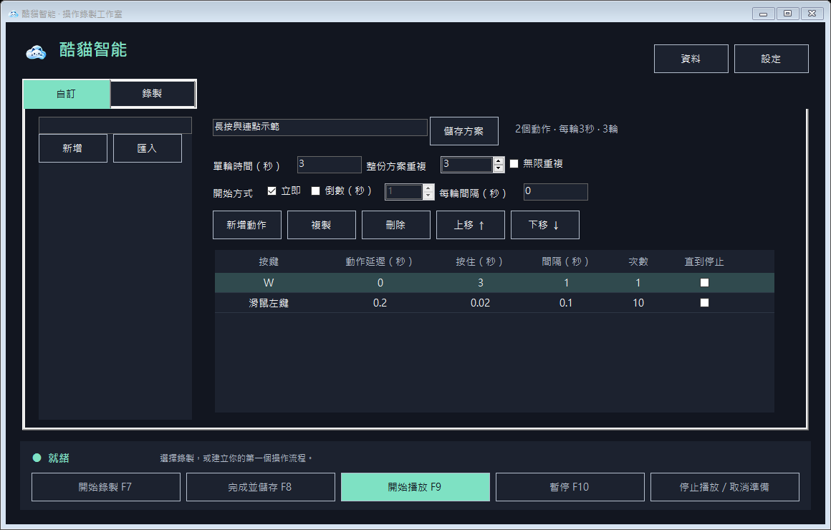Screen dimensions: 831x530
Task: Click the 次數 column header
Action: (638, 262)
